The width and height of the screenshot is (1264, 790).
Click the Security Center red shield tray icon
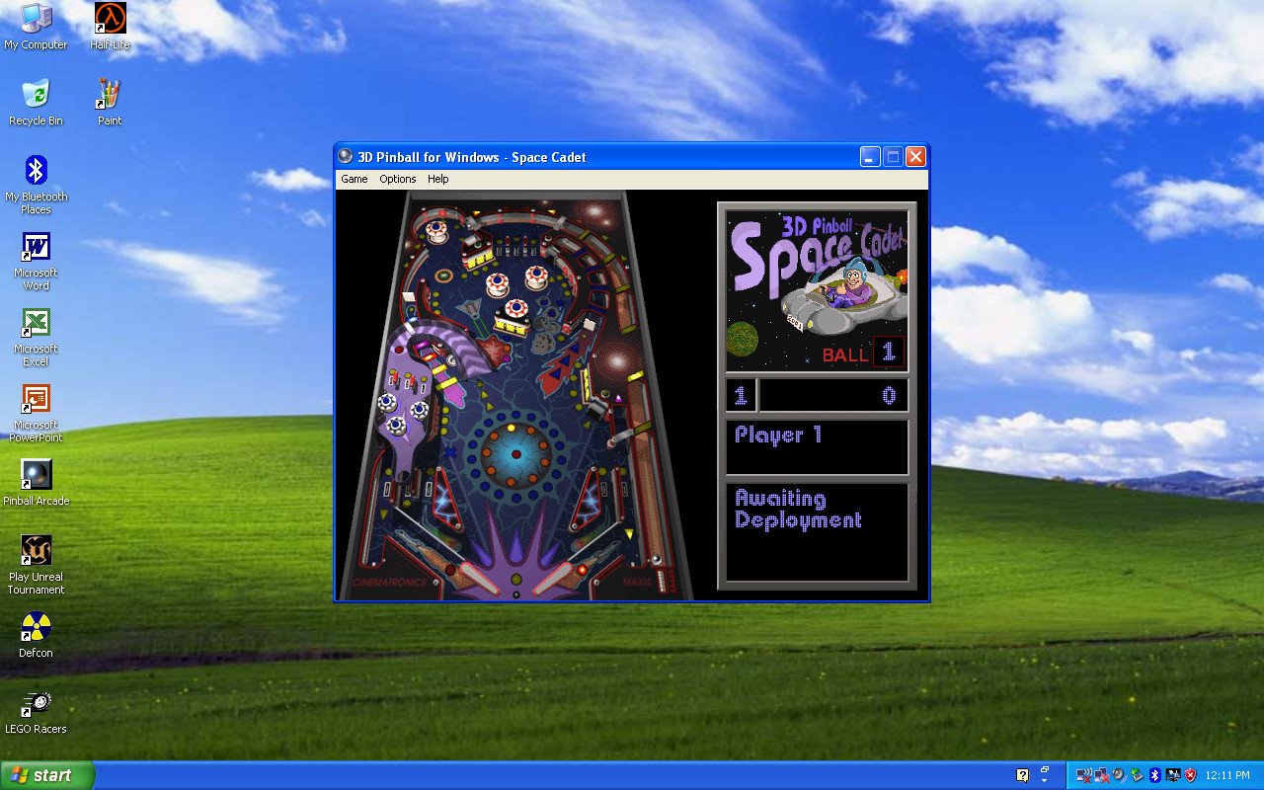pos(1190,775)
